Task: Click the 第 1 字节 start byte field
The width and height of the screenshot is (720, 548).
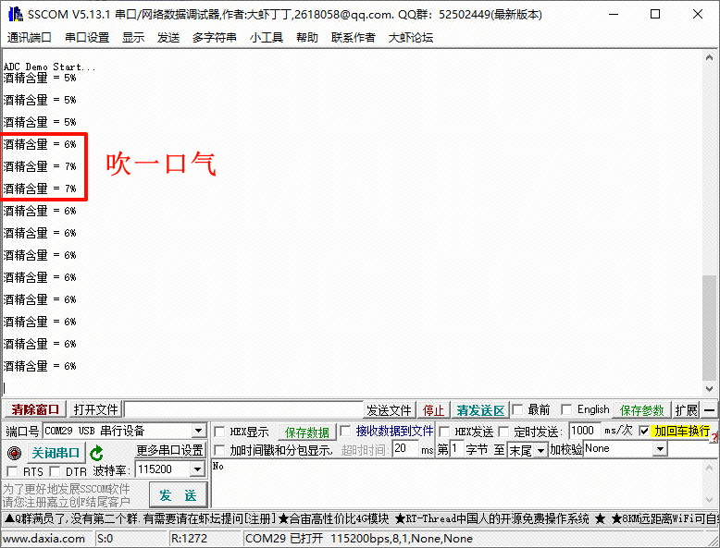Action: click(x=455, y=448)
